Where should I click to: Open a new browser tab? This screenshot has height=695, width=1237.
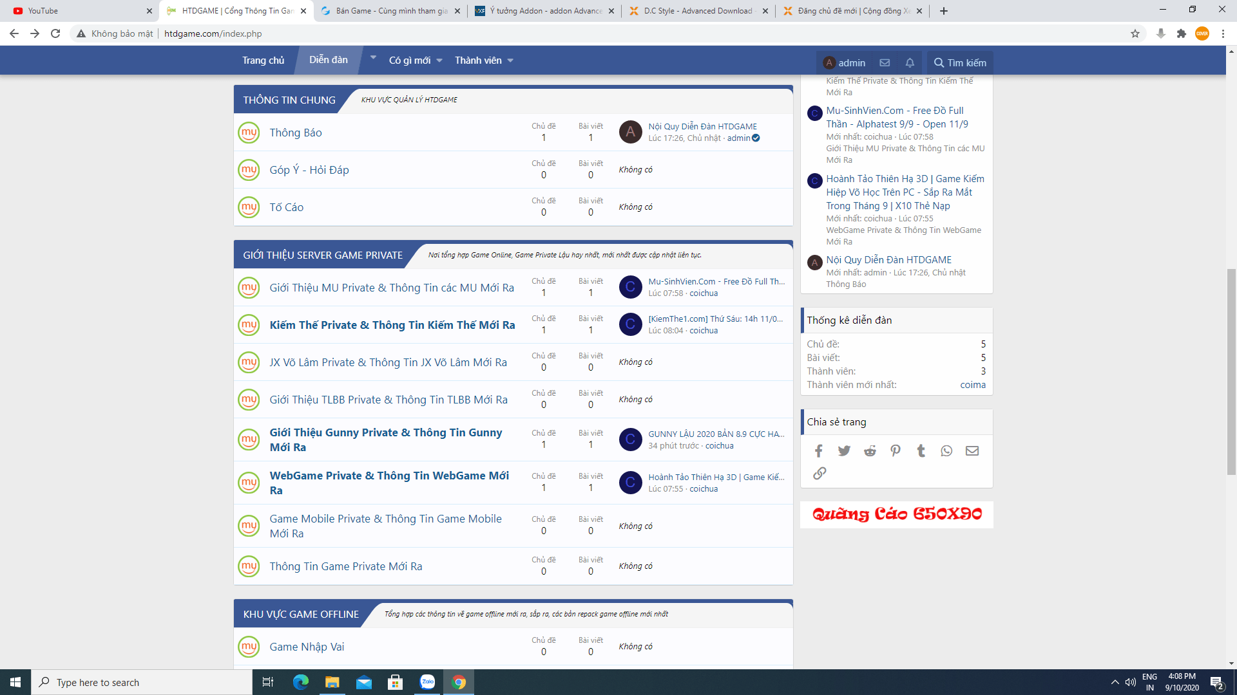(944, 11)
